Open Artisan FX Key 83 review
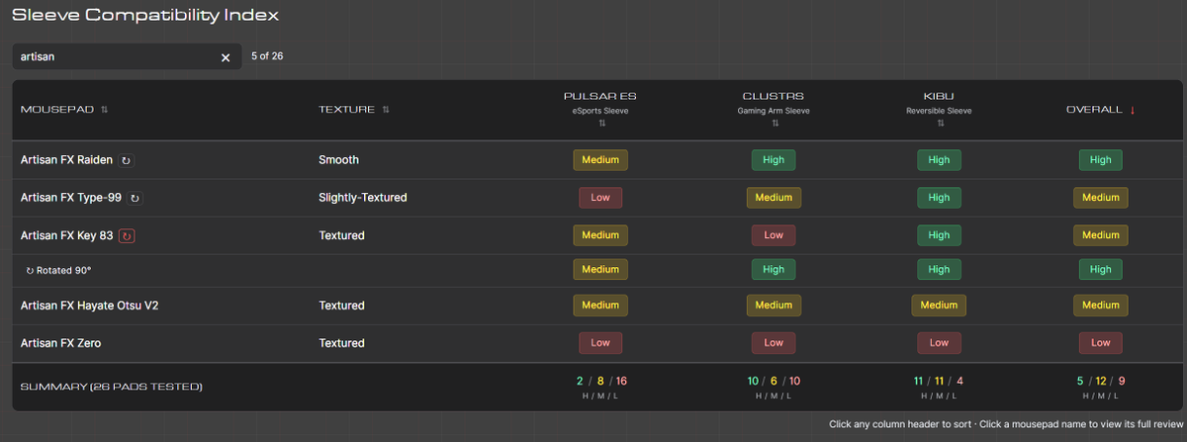Image resolution: width=1187 pixels, height=442 pixels. pyautogui.click(x=67, y=235)
